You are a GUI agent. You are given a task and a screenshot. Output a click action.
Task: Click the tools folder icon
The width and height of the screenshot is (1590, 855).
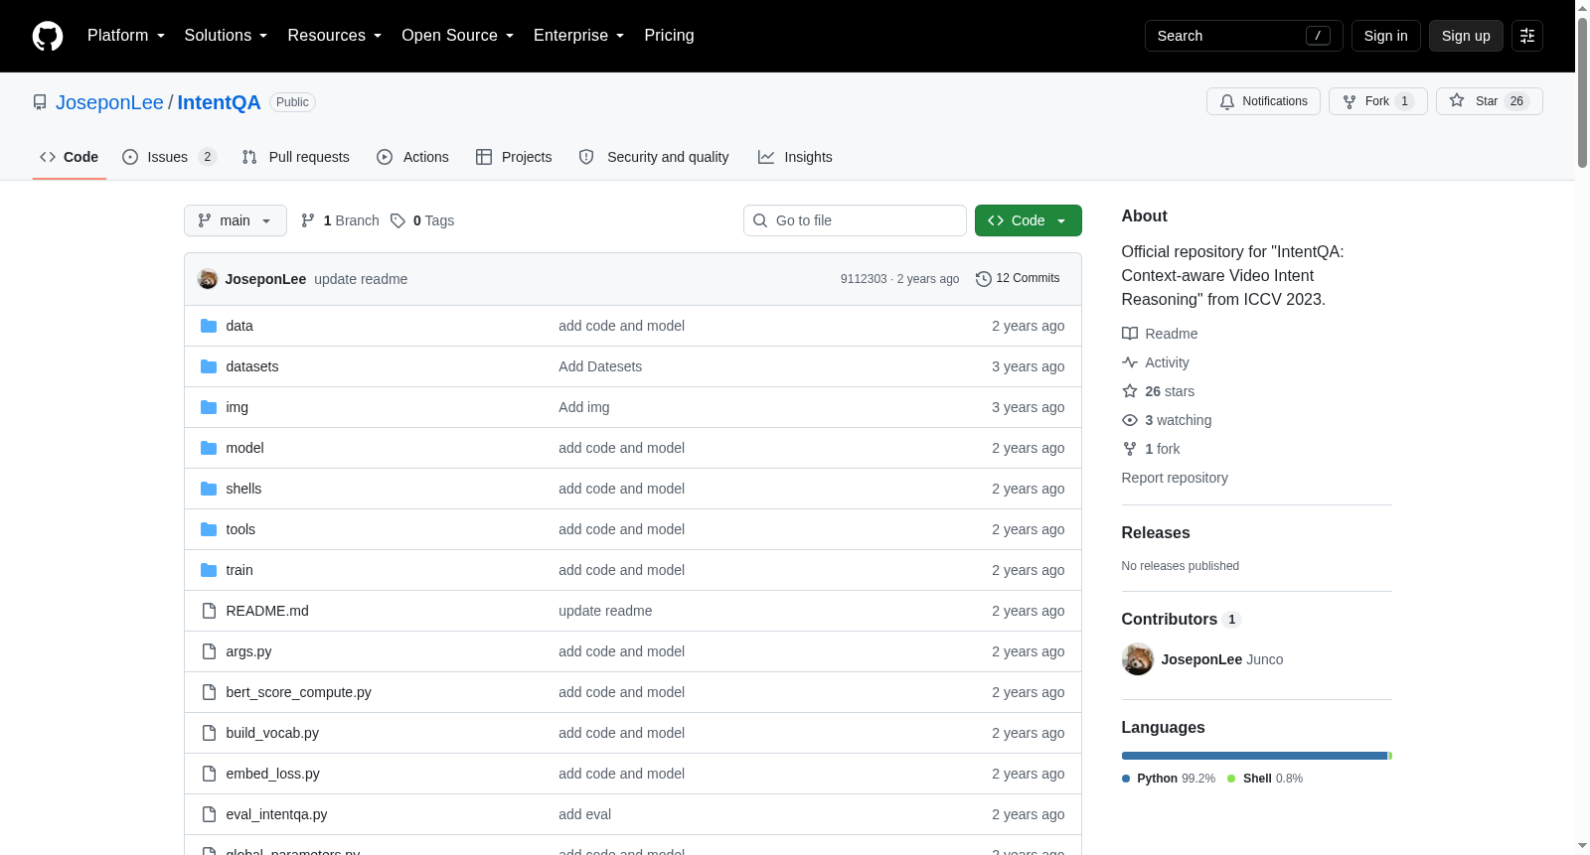pyautogui.click(x=209, y=529)
